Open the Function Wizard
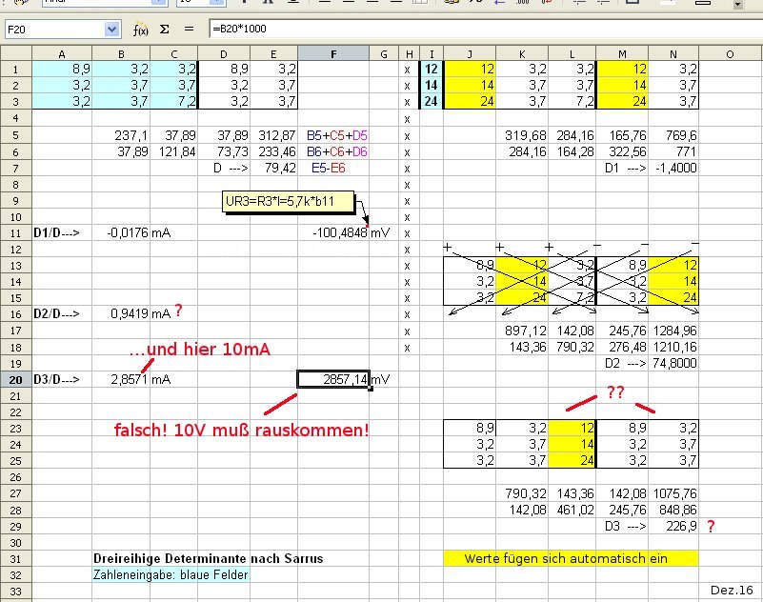The image size is (763, 602). [140, 30]
